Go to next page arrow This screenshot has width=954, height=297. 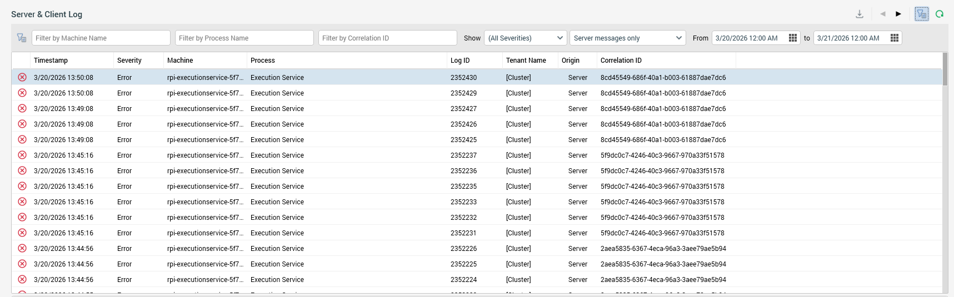[898, 14]
